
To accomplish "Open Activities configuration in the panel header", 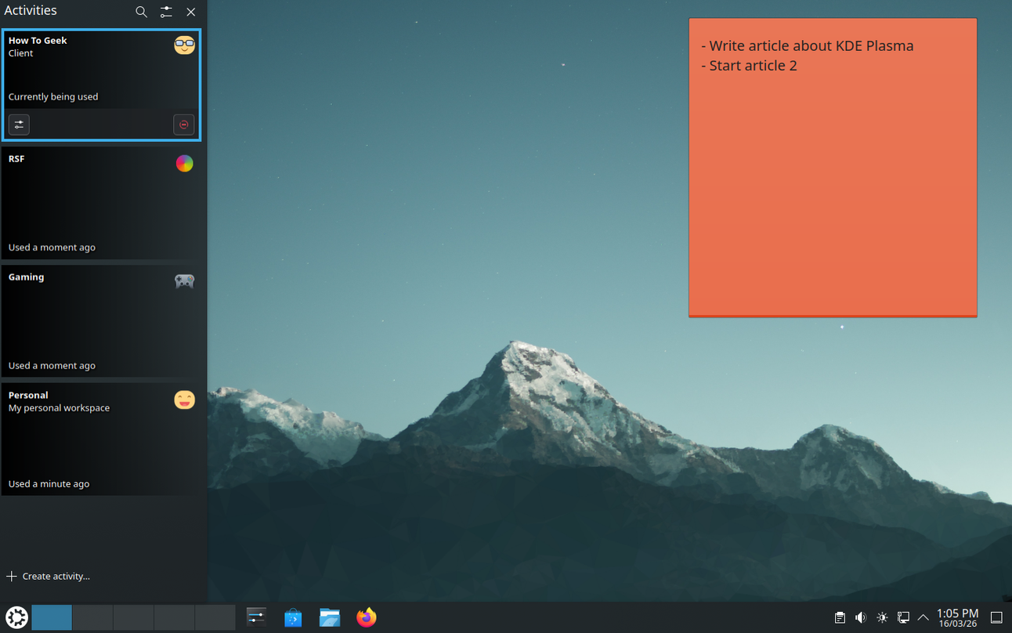I will click(x=166, y=12).
